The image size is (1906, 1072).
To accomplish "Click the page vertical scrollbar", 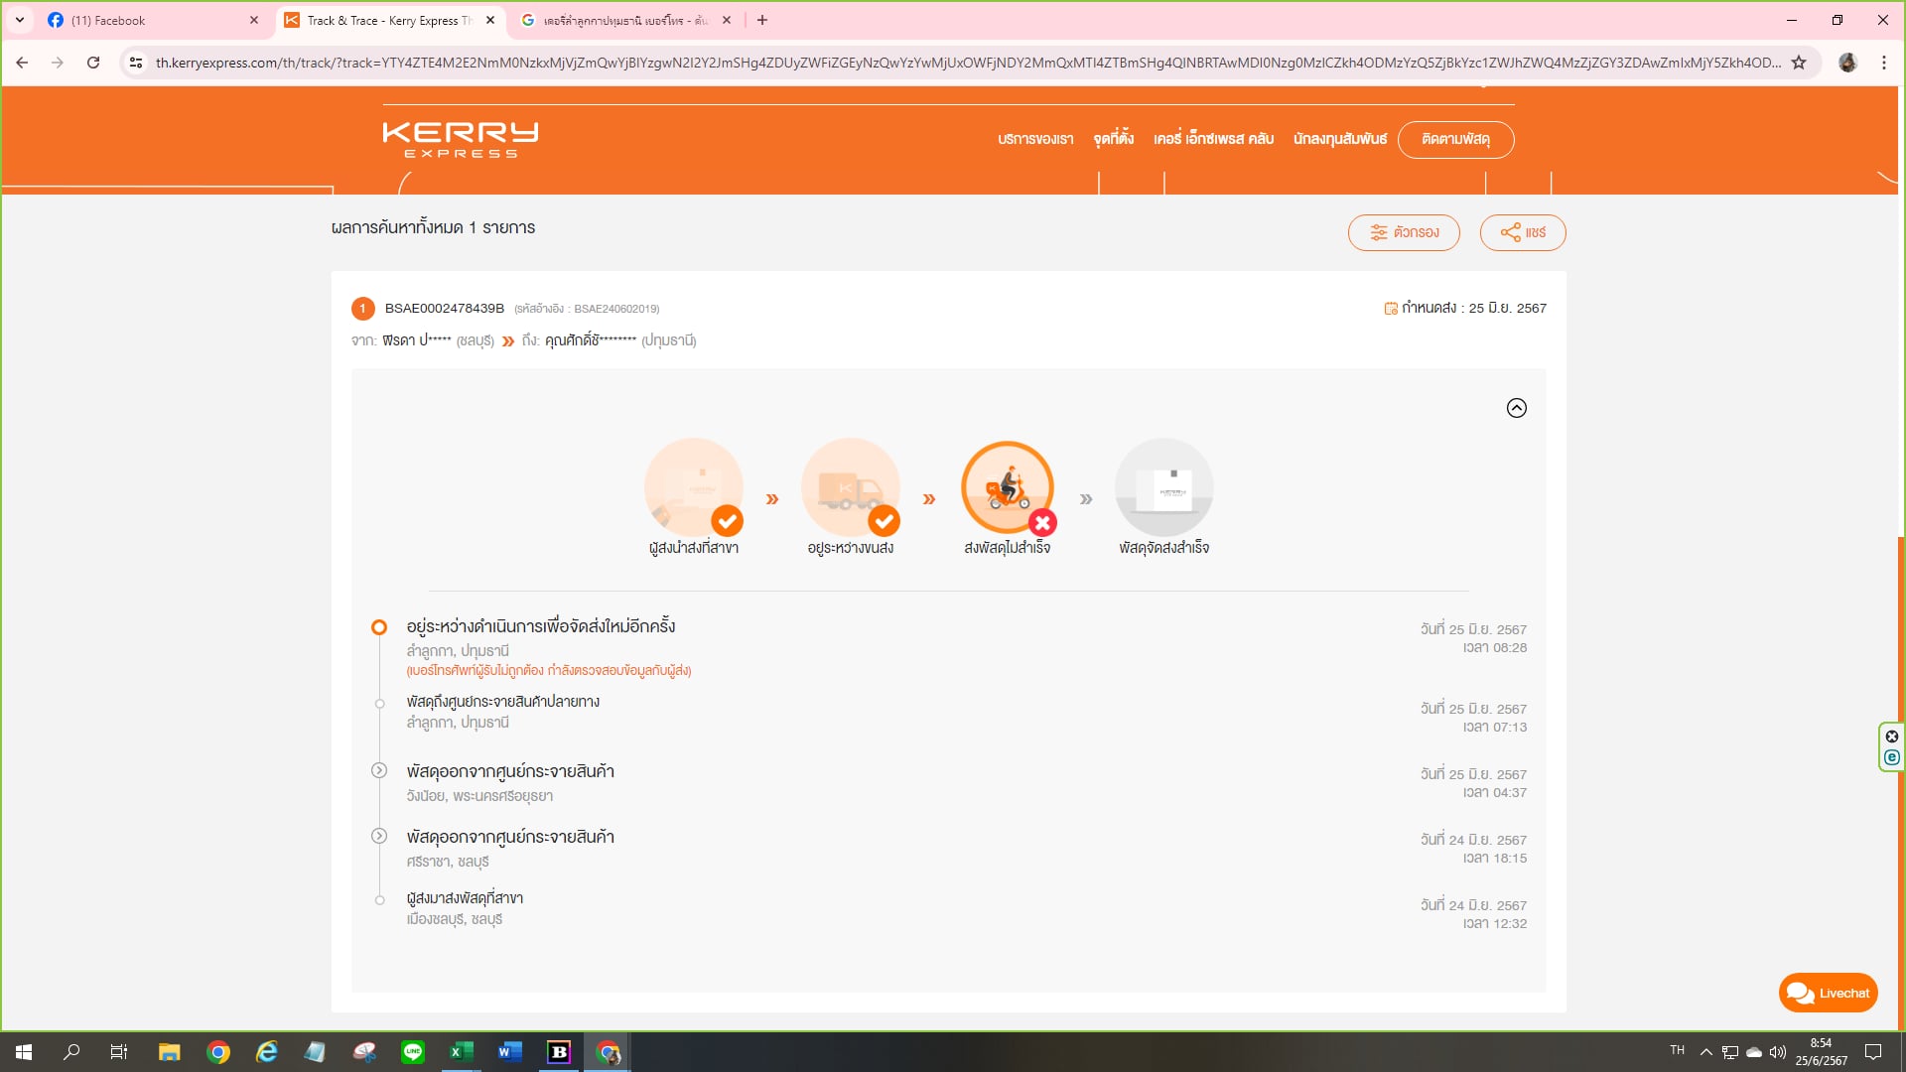I will [1900, 784].
